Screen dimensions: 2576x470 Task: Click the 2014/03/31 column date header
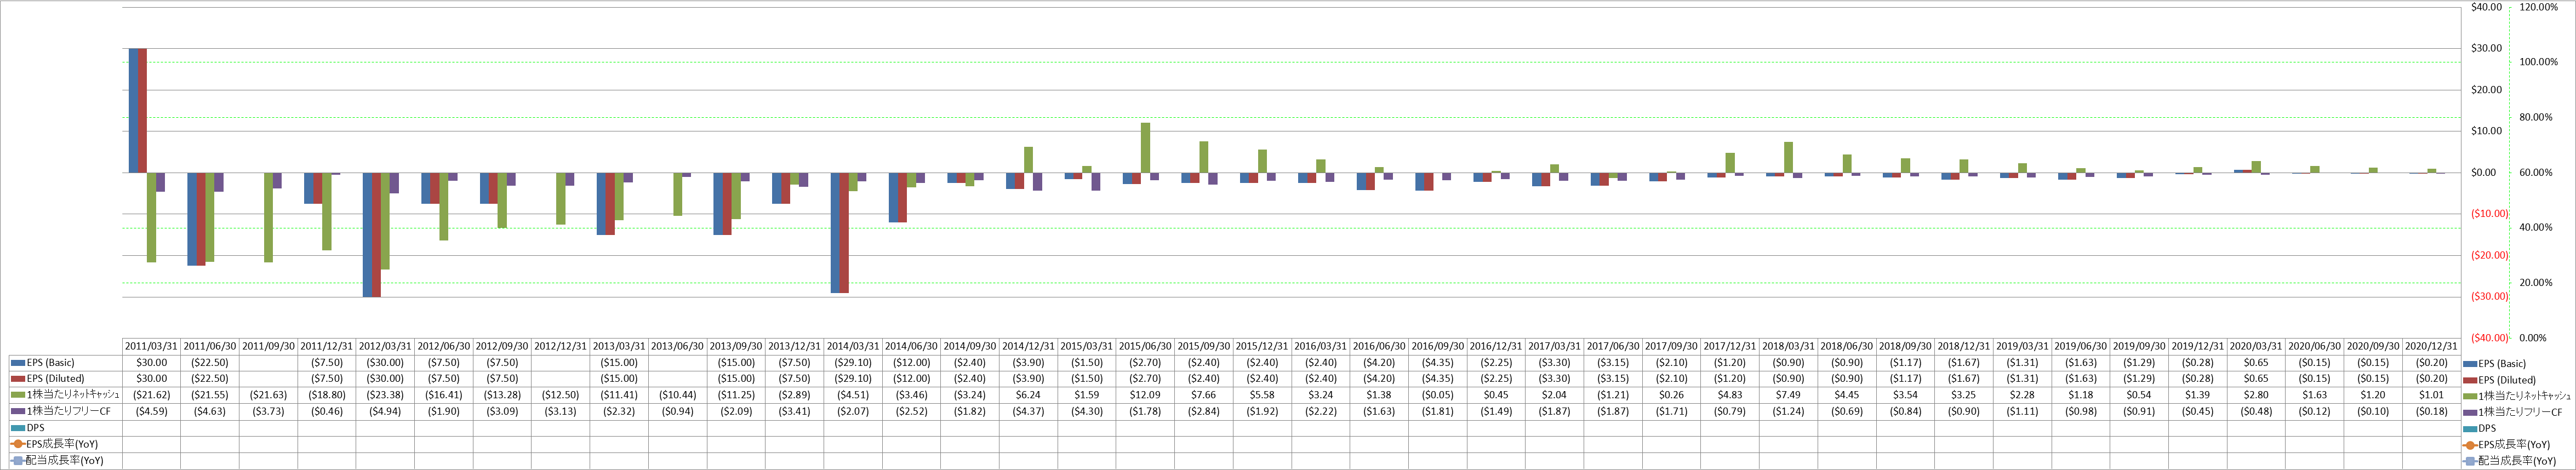tap(853, 346)
